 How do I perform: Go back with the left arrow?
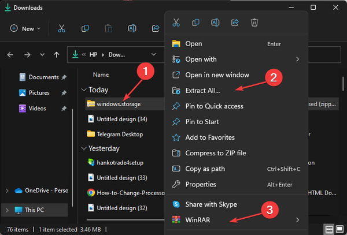click(10, 54)
